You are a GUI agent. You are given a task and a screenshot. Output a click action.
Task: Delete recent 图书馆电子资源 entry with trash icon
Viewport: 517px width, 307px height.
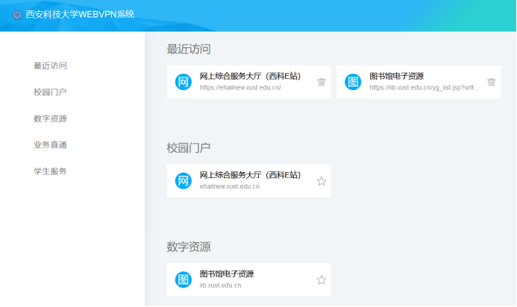[492, 82]
